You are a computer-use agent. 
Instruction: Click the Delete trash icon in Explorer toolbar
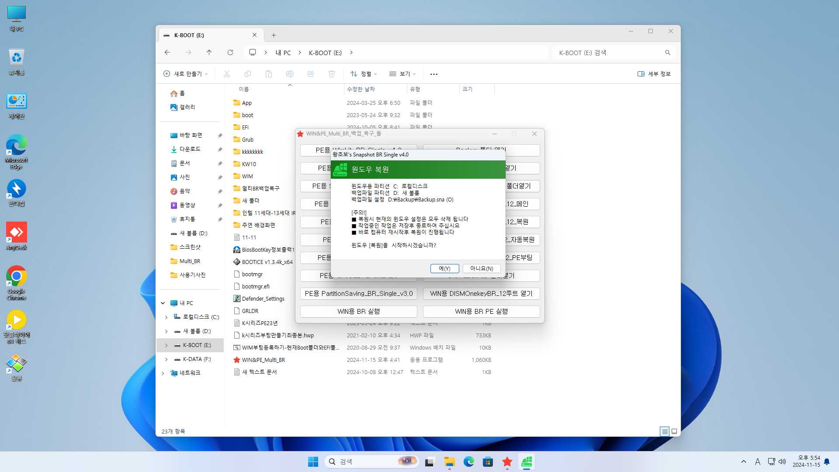point(331,74)
